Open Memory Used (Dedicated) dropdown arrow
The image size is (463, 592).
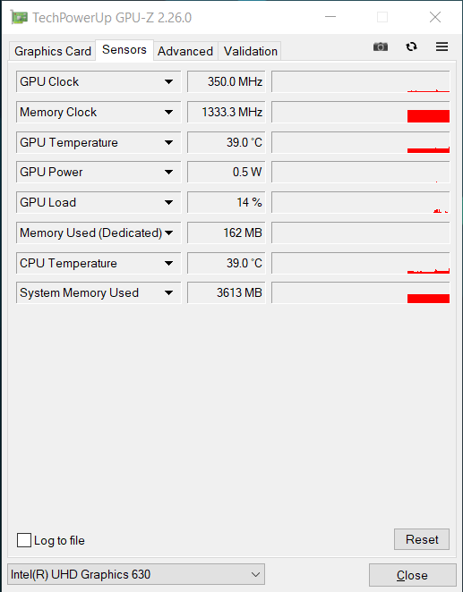[168, 233]
